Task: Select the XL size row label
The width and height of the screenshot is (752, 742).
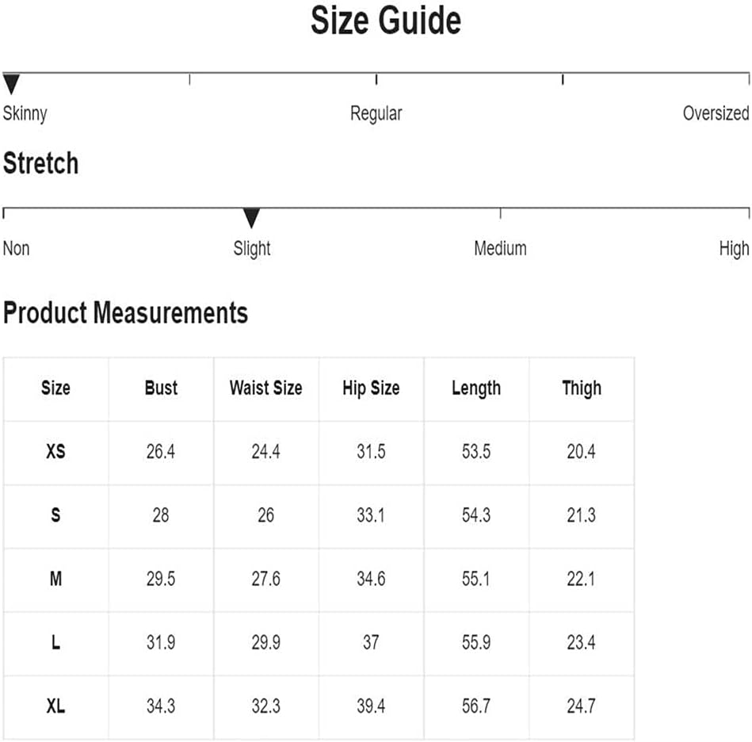Action: tap(55, 706)
